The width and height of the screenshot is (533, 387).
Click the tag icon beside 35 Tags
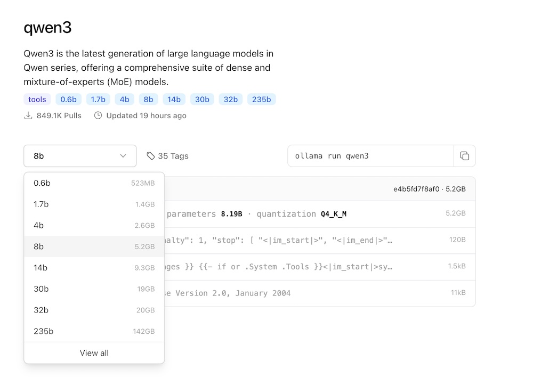151,156
